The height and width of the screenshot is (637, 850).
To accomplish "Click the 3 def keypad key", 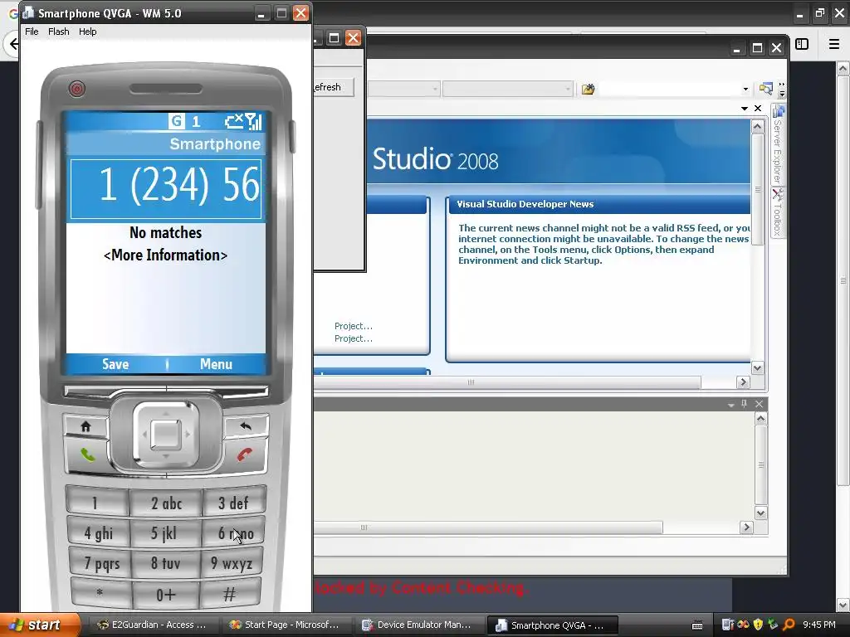I will click(x=233, y=503).
